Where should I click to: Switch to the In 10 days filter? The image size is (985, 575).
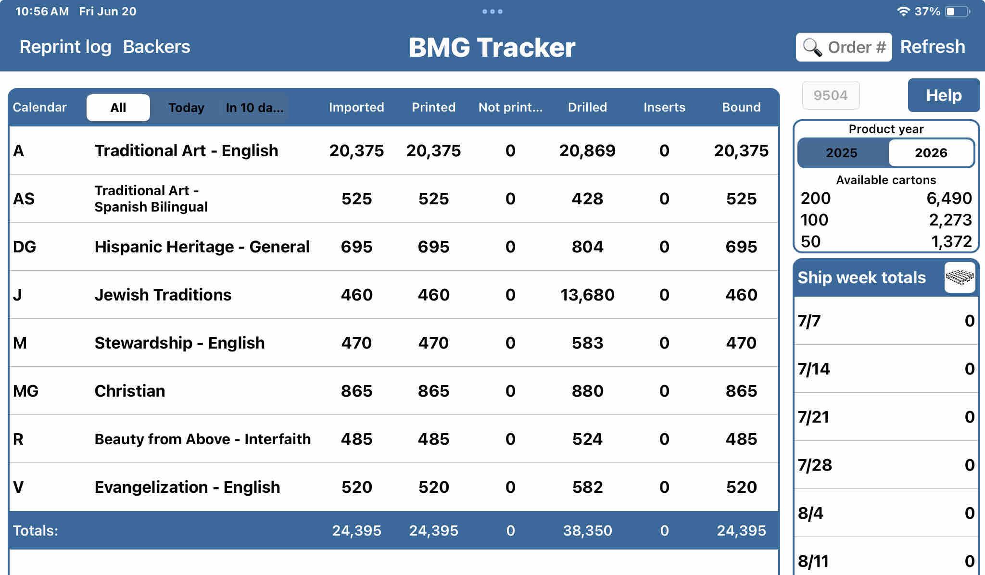(254, 108)
